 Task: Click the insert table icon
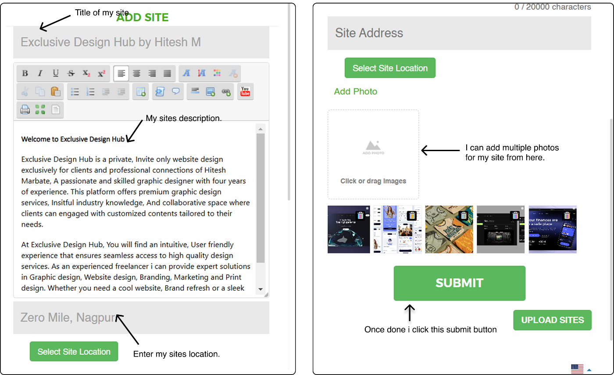pos(140,92)
